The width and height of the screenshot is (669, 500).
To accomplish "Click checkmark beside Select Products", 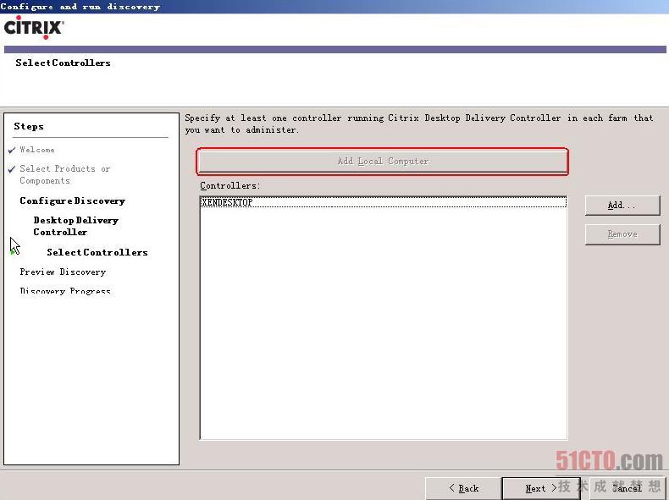I will pyautogui.click(x=12, y=169).
